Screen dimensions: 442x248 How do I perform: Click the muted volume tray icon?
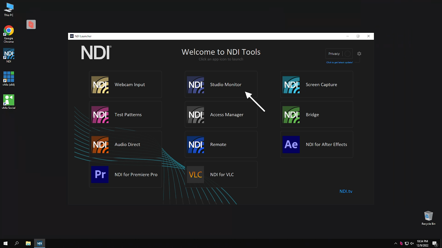coord(412,243)
